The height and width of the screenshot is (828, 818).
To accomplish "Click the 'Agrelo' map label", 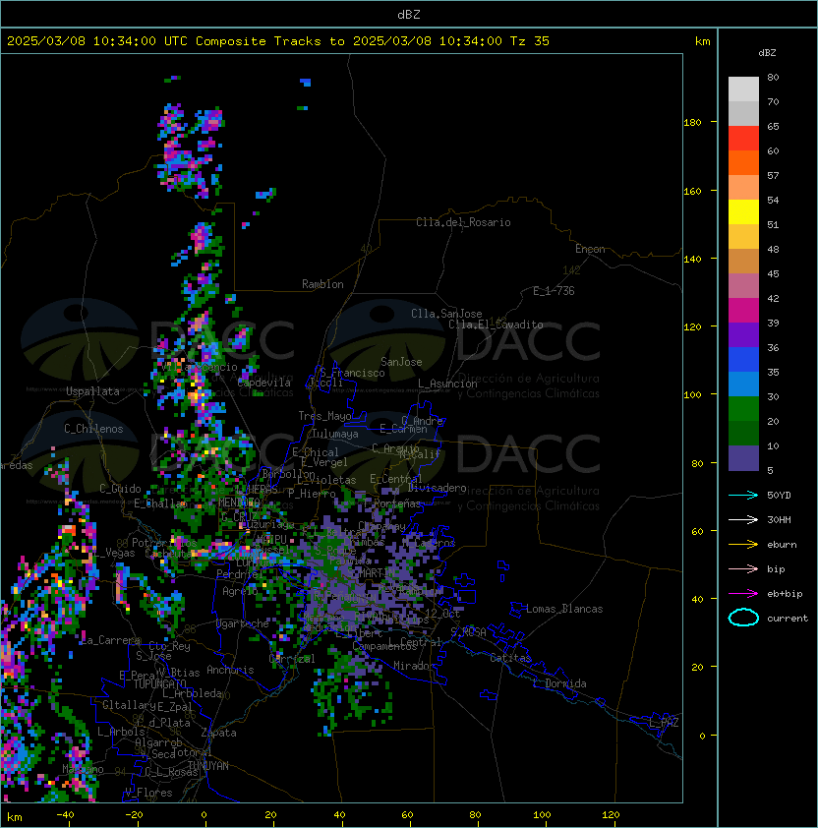I will 240,591.
